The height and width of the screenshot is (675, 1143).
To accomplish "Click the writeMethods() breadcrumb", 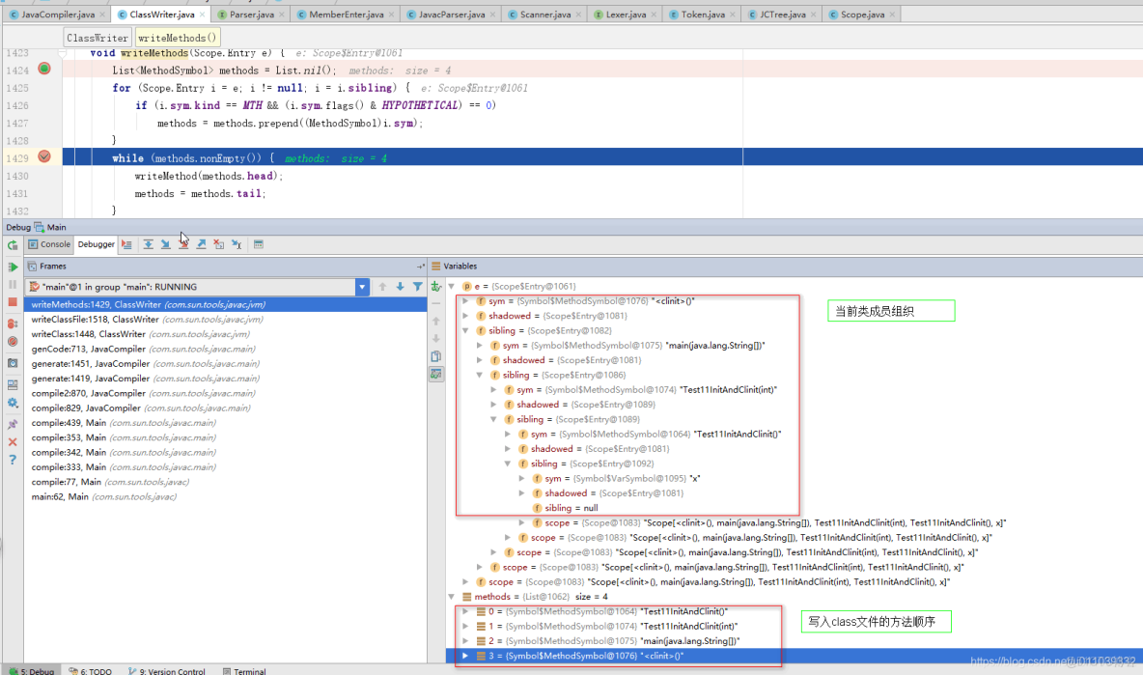I will (178, 38).
